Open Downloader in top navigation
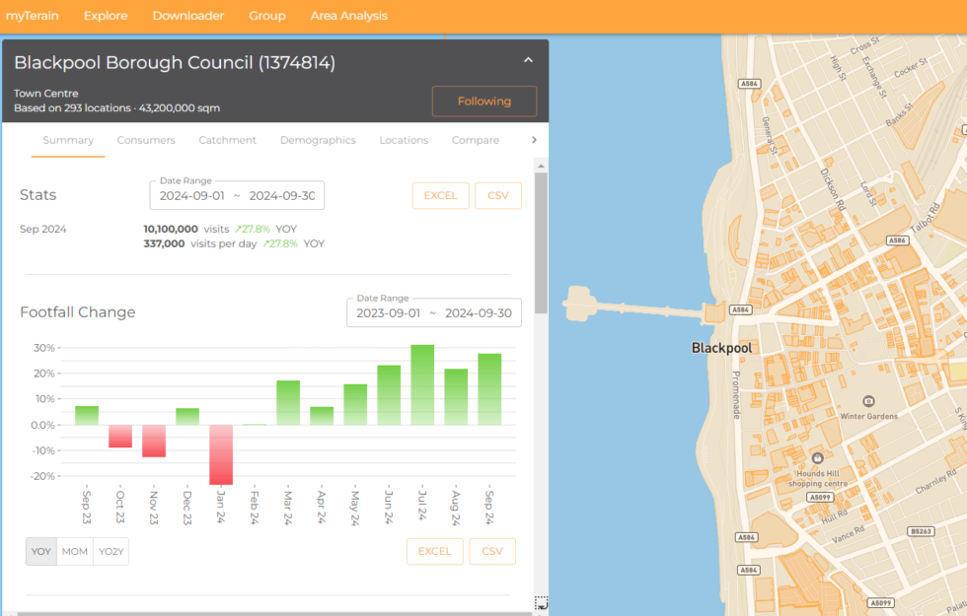 click(x=188, y=16)
